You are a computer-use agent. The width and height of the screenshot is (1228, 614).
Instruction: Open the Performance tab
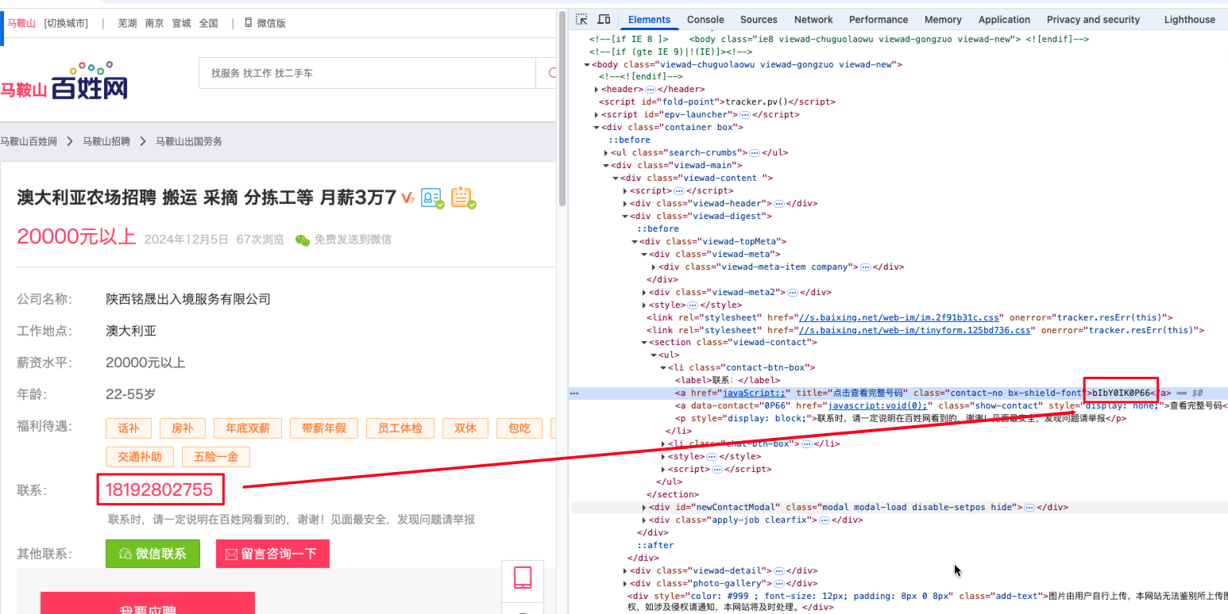[879, 20]
